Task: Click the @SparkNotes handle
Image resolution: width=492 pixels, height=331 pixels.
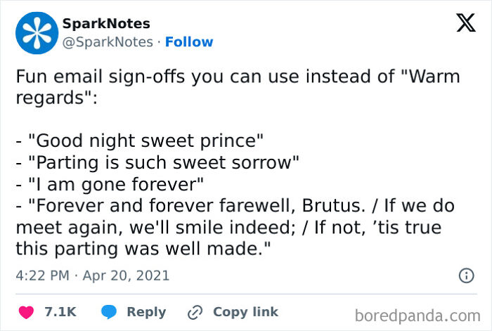Action: click(x=108, y=42)
